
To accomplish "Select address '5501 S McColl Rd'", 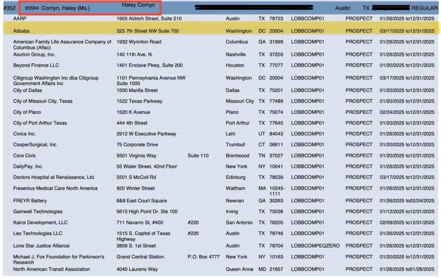I will click(x=136, y=178).
